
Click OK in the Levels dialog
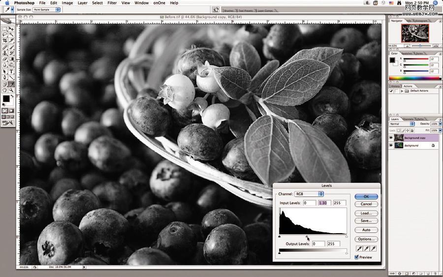(x=366, y=196)
